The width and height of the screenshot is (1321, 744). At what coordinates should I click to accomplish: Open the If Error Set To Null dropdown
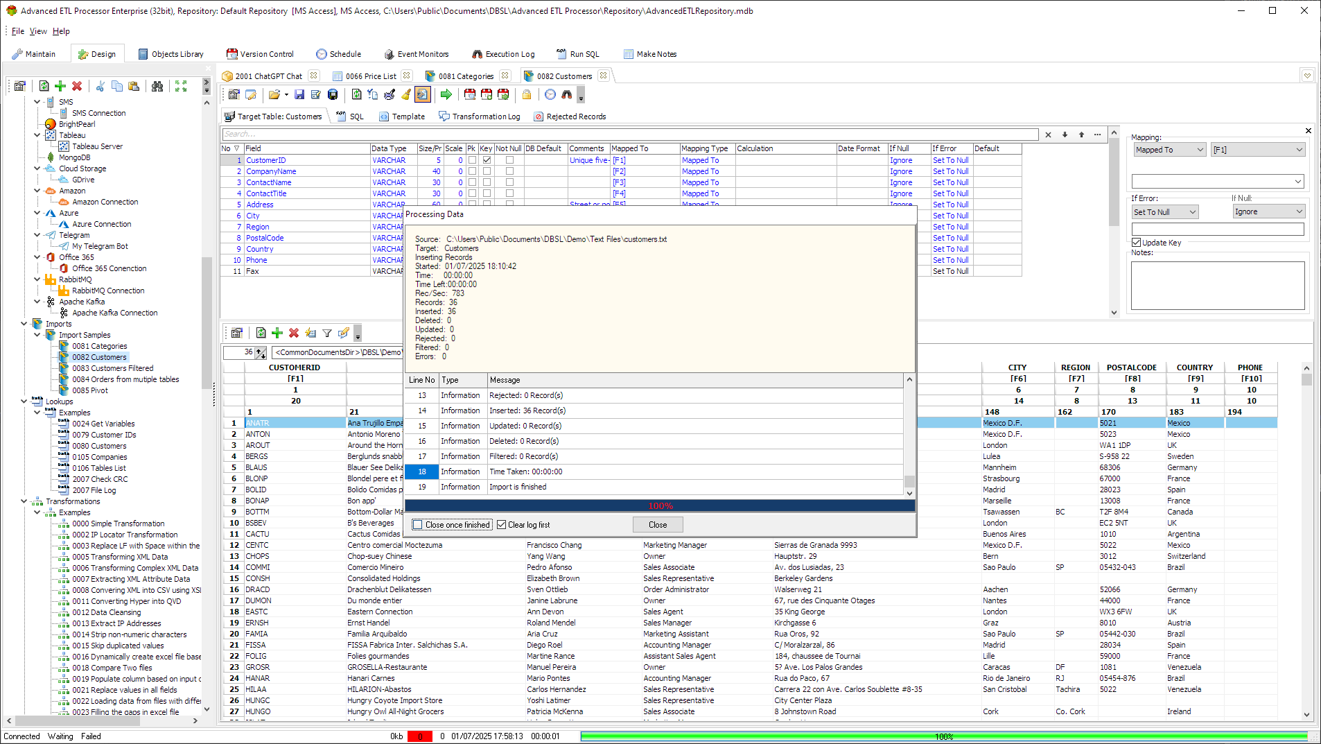coord(1164,211)
